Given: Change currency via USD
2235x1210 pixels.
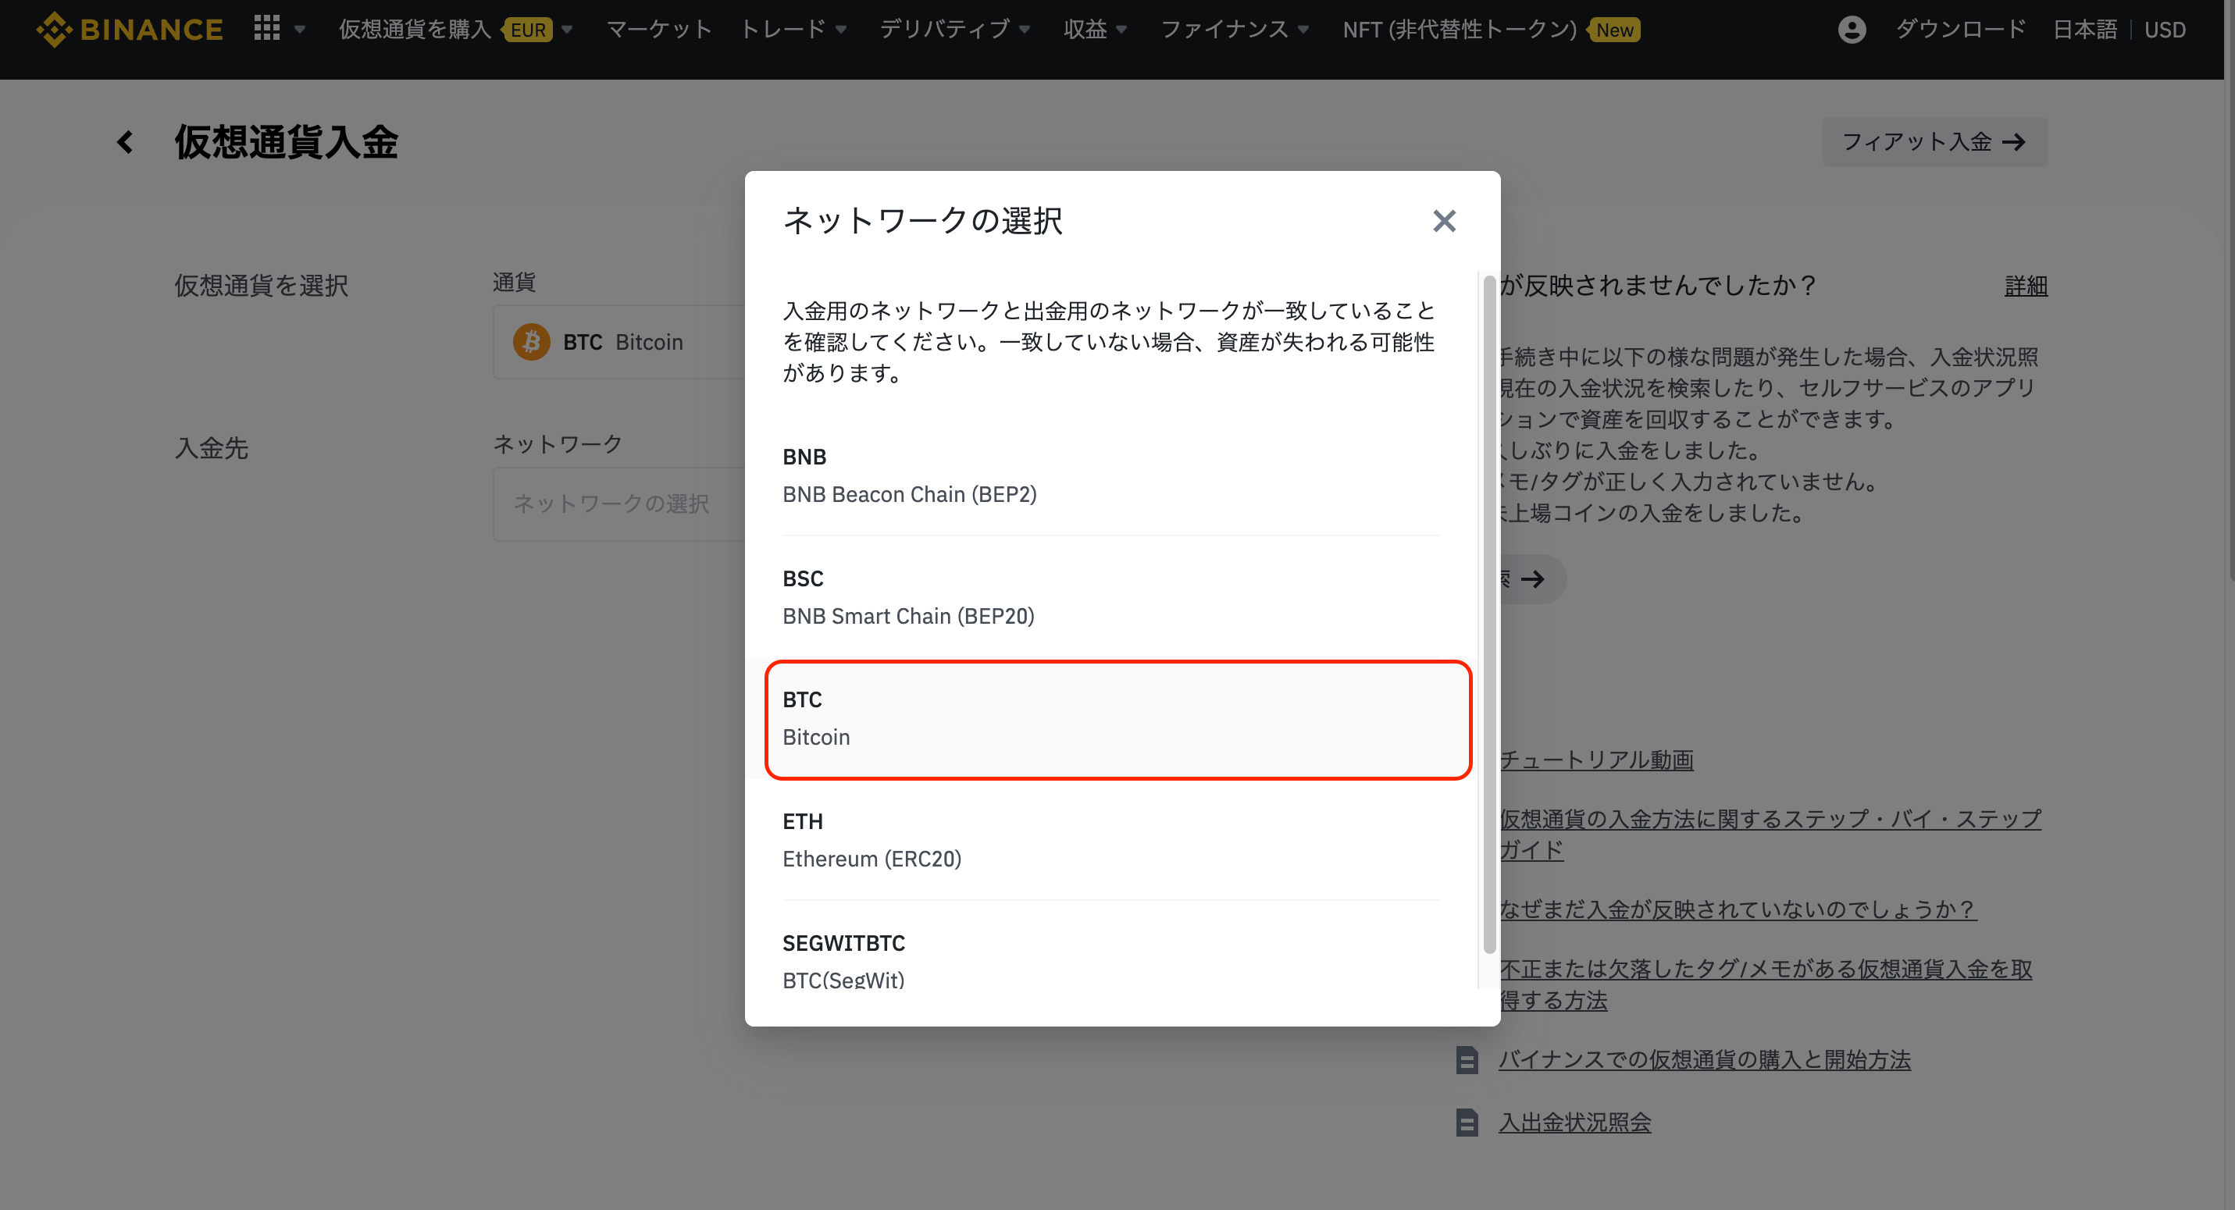Looking at the screenshot, I should tap(2165, 30).
